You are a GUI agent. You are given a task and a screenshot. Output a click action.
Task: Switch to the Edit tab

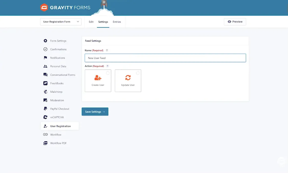91,22
